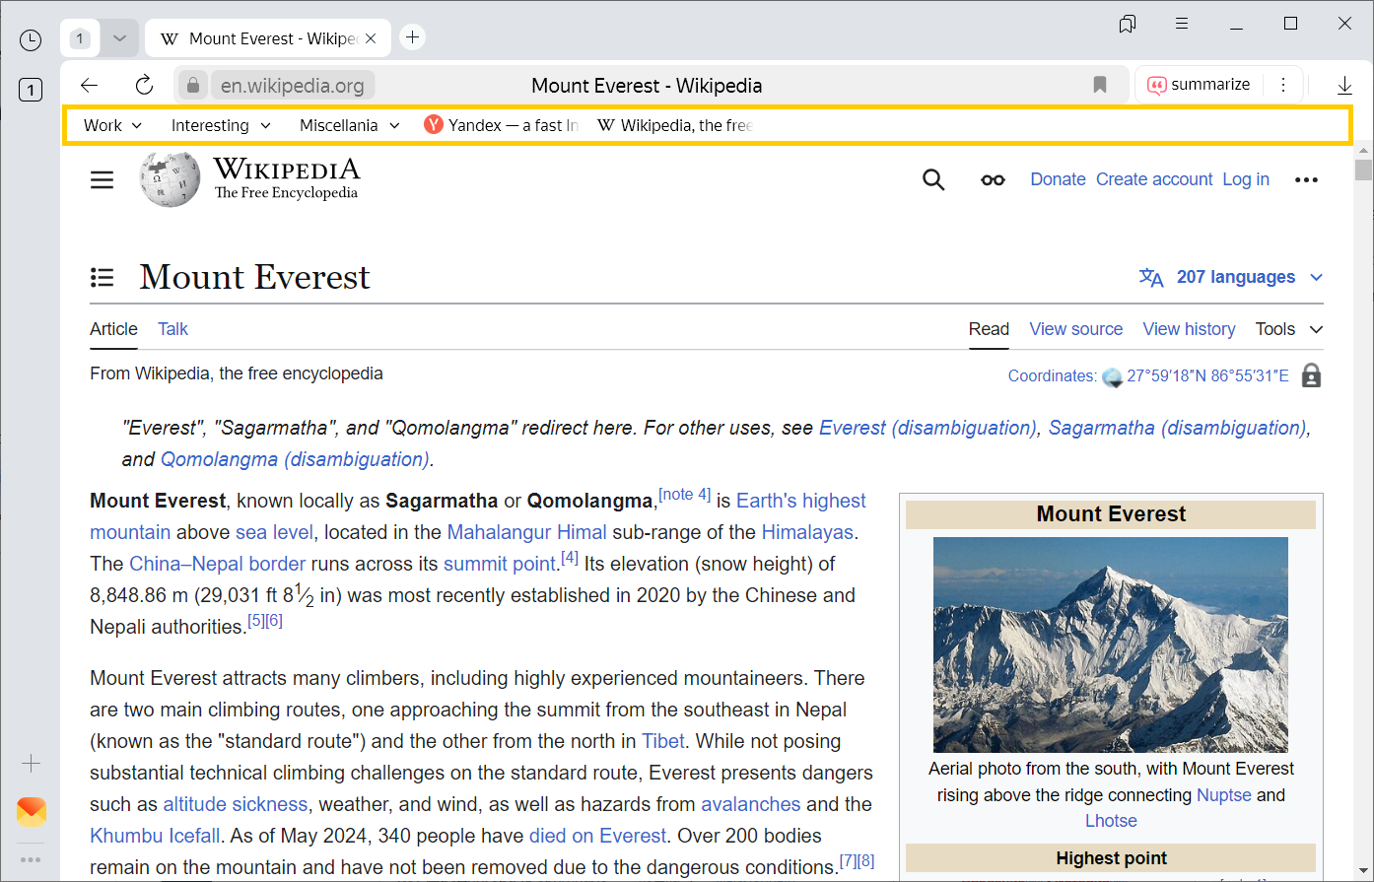Click the browser history clock icon

[31, 39]
